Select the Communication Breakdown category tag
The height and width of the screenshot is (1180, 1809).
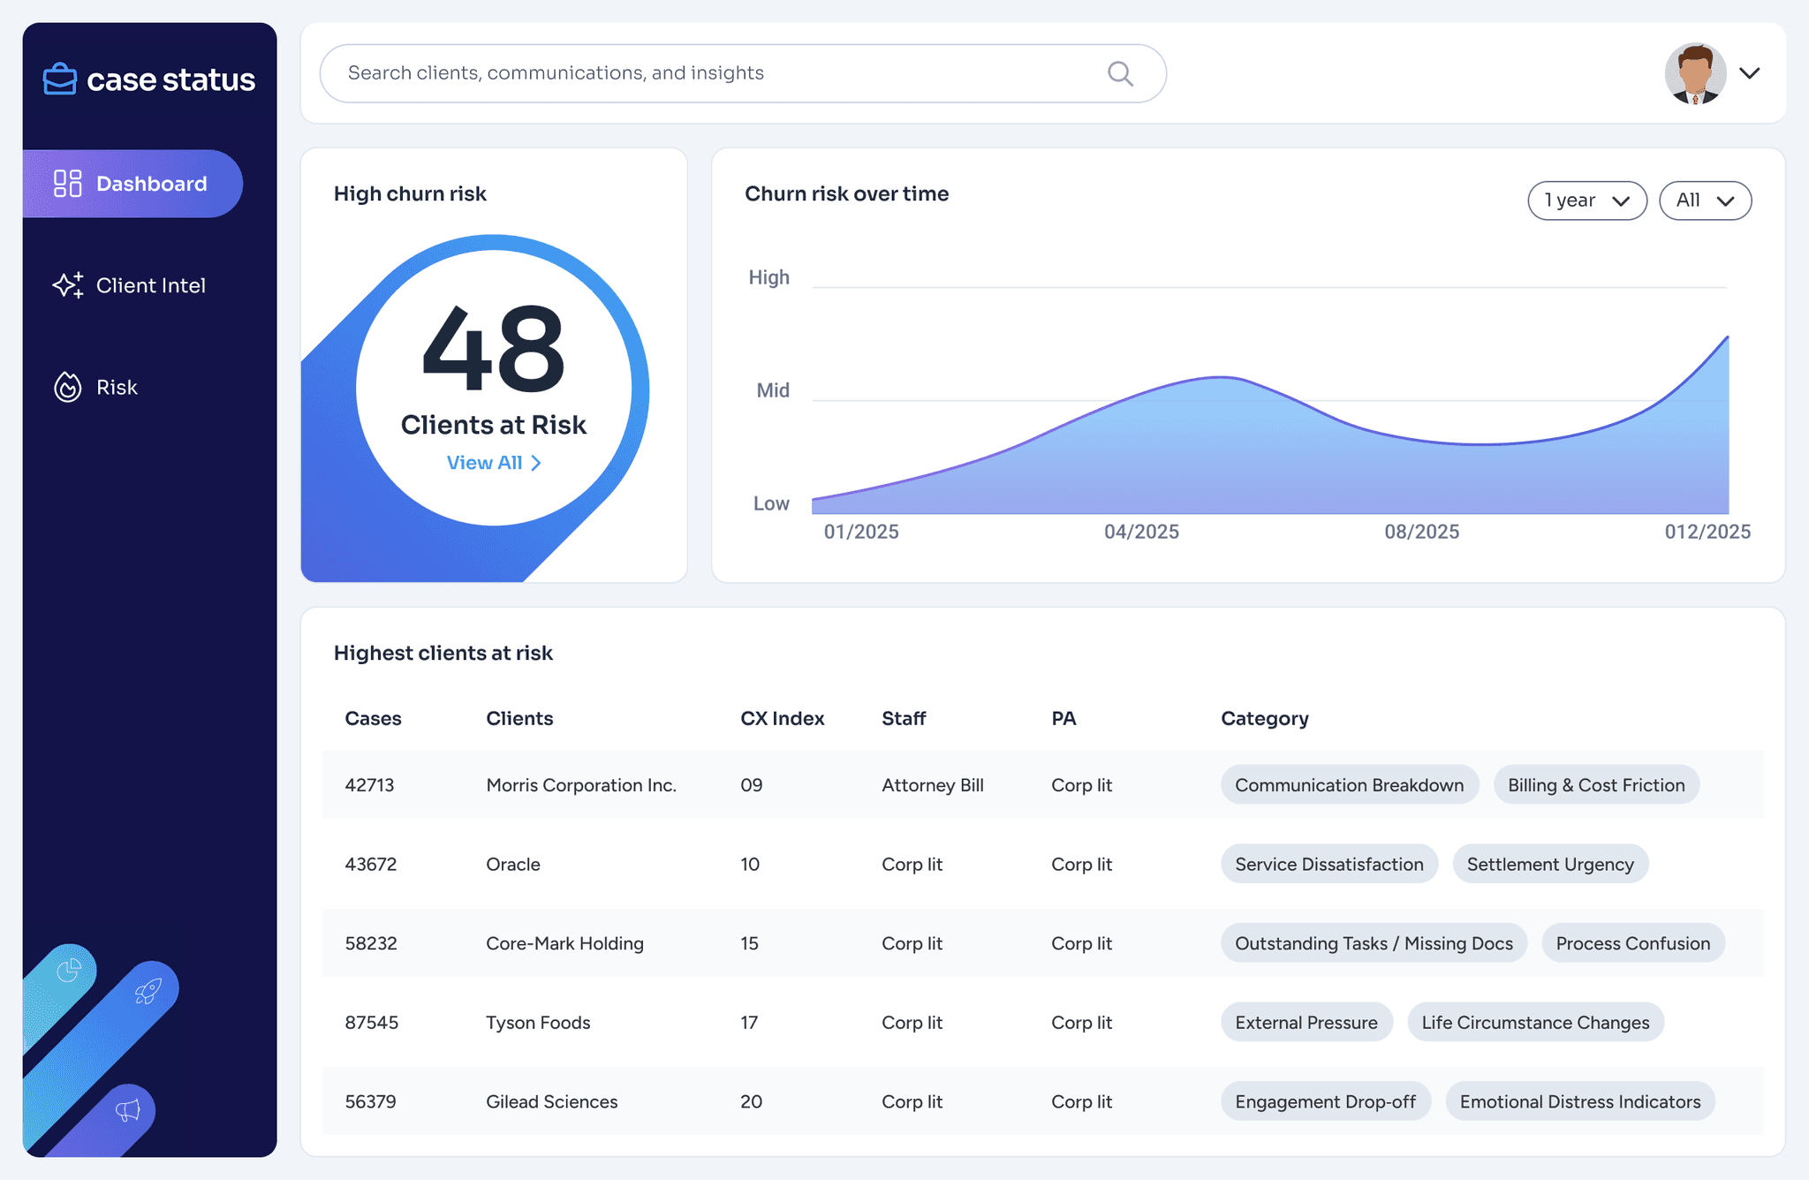(1349, 785)
